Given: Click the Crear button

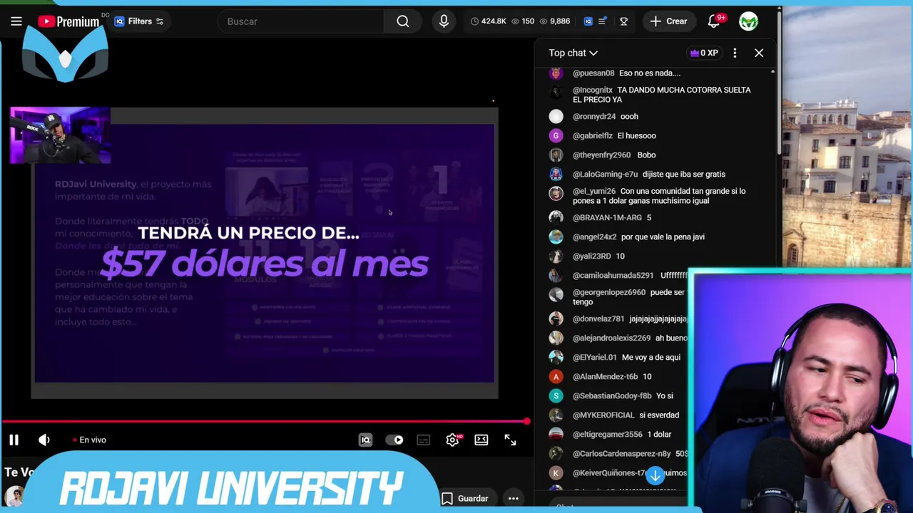Looking at the screenshot, I should coord(668,21).
